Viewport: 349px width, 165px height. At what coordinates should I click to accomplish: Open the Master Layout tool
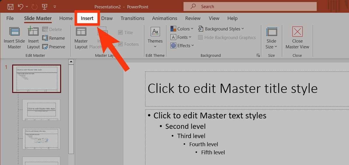(x=81, y=32)
